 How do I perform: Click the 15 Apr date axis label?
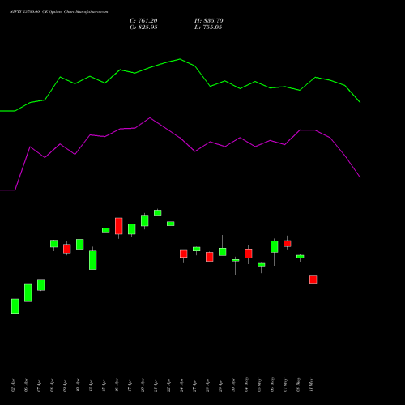tap(104, 386)
